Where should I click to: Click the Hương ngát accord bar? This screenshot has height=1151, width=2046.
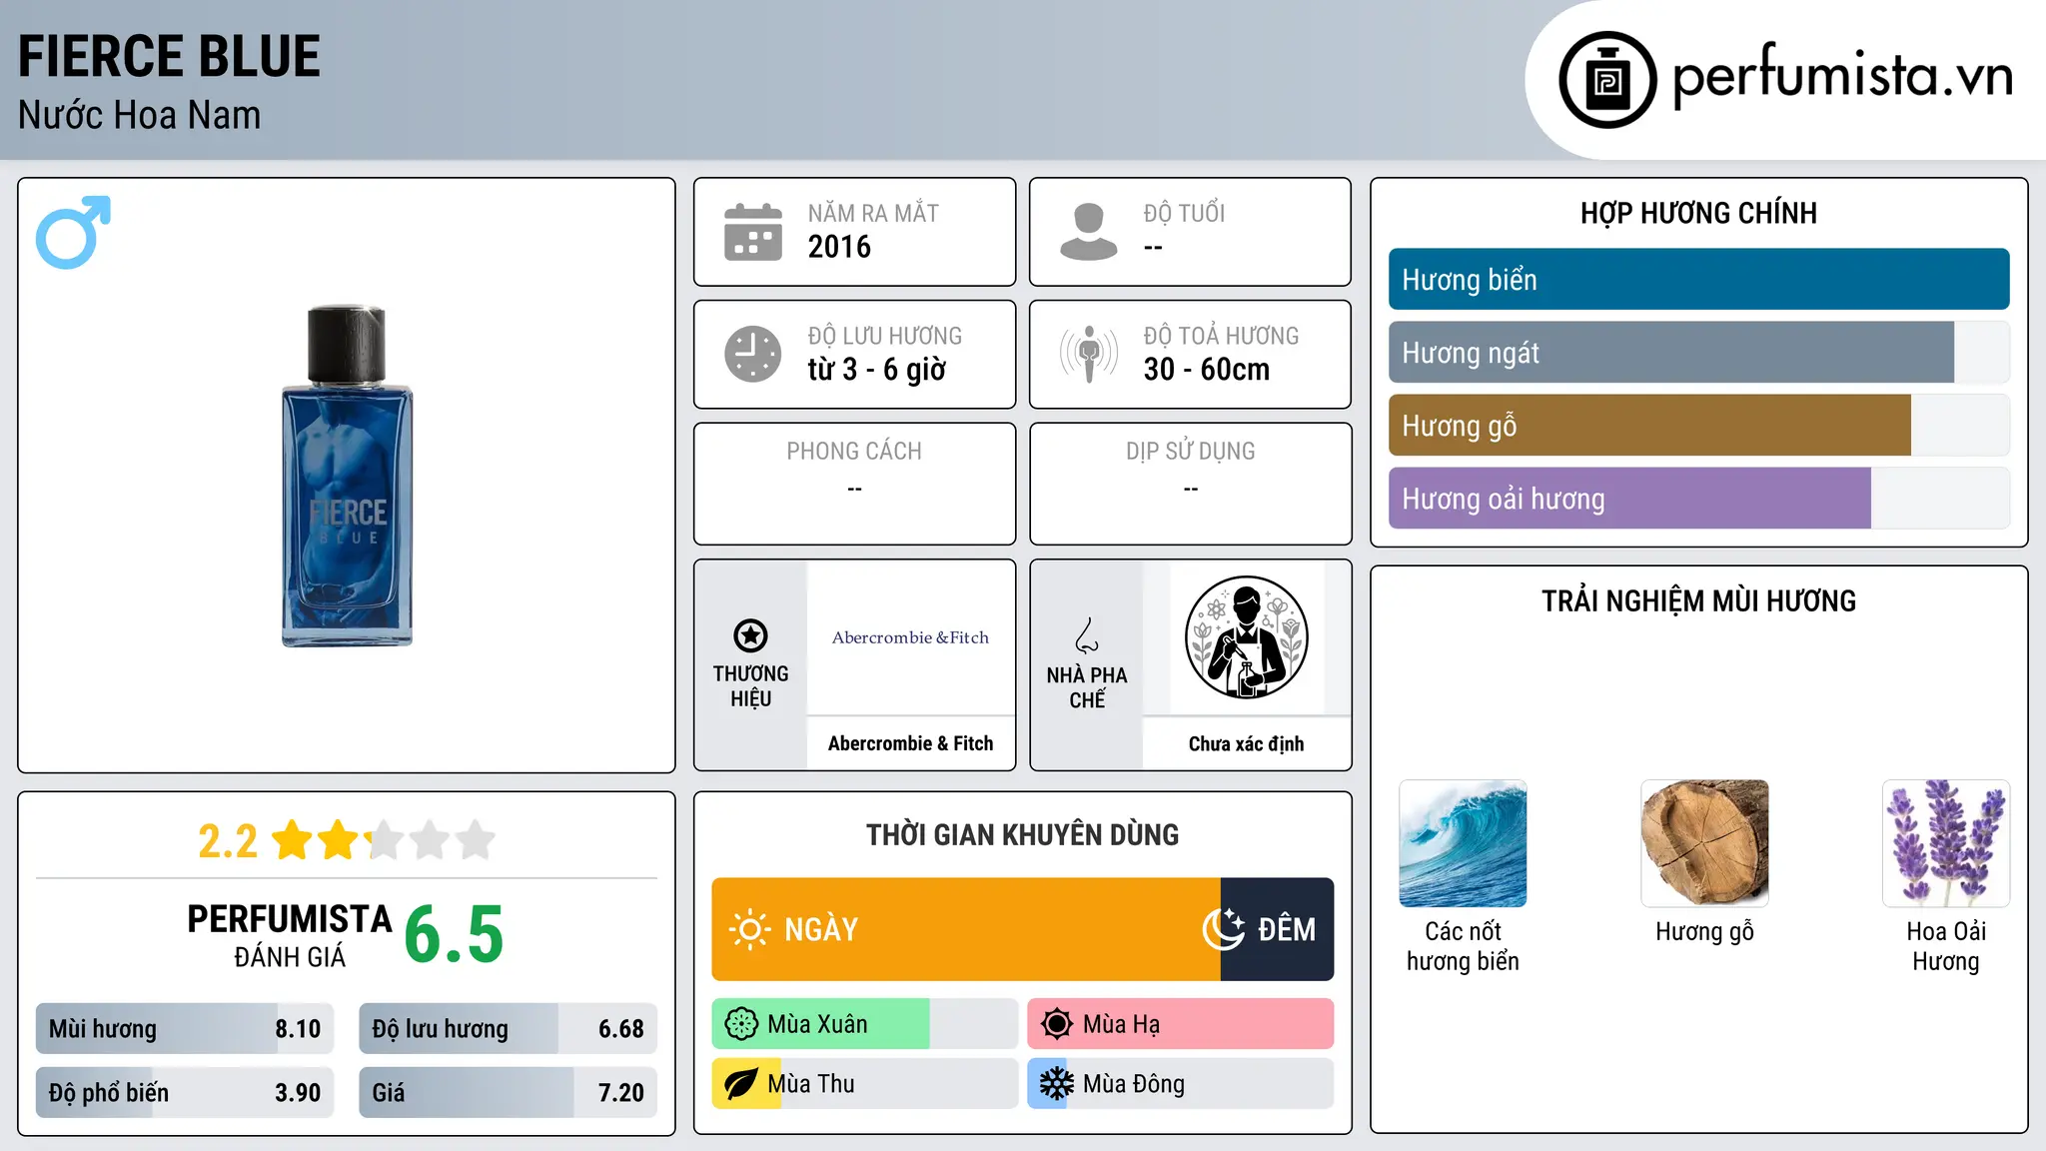pyautogui.click(x=1698, y=353)
